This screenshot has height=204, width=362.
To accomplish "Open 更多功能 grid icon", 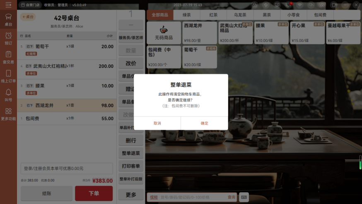I will click(x=8, y=114).
